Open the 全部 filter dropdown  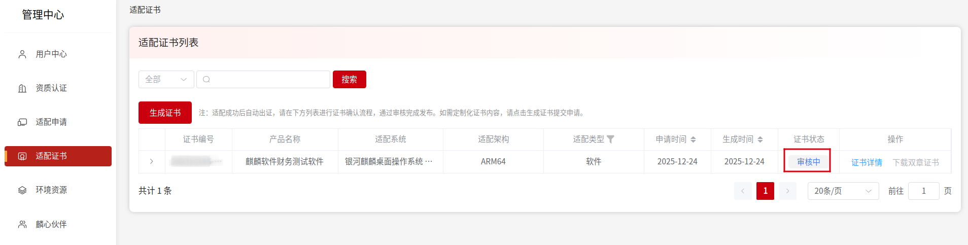coord(166,80)
